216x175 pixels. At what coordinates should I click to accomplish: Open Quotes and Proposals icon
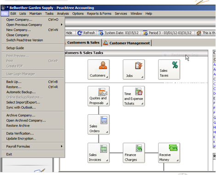[98, 96]
